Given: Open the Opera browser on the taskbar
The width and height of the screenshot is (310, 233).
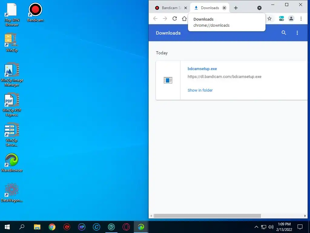Looking at the screenshot, I should click(126, 227).
